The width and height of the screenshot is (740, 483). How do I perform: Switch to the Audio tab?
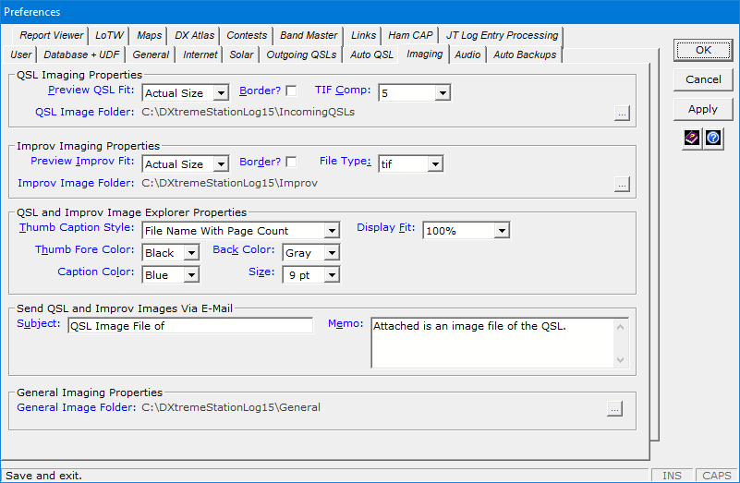tap(467, 54)
